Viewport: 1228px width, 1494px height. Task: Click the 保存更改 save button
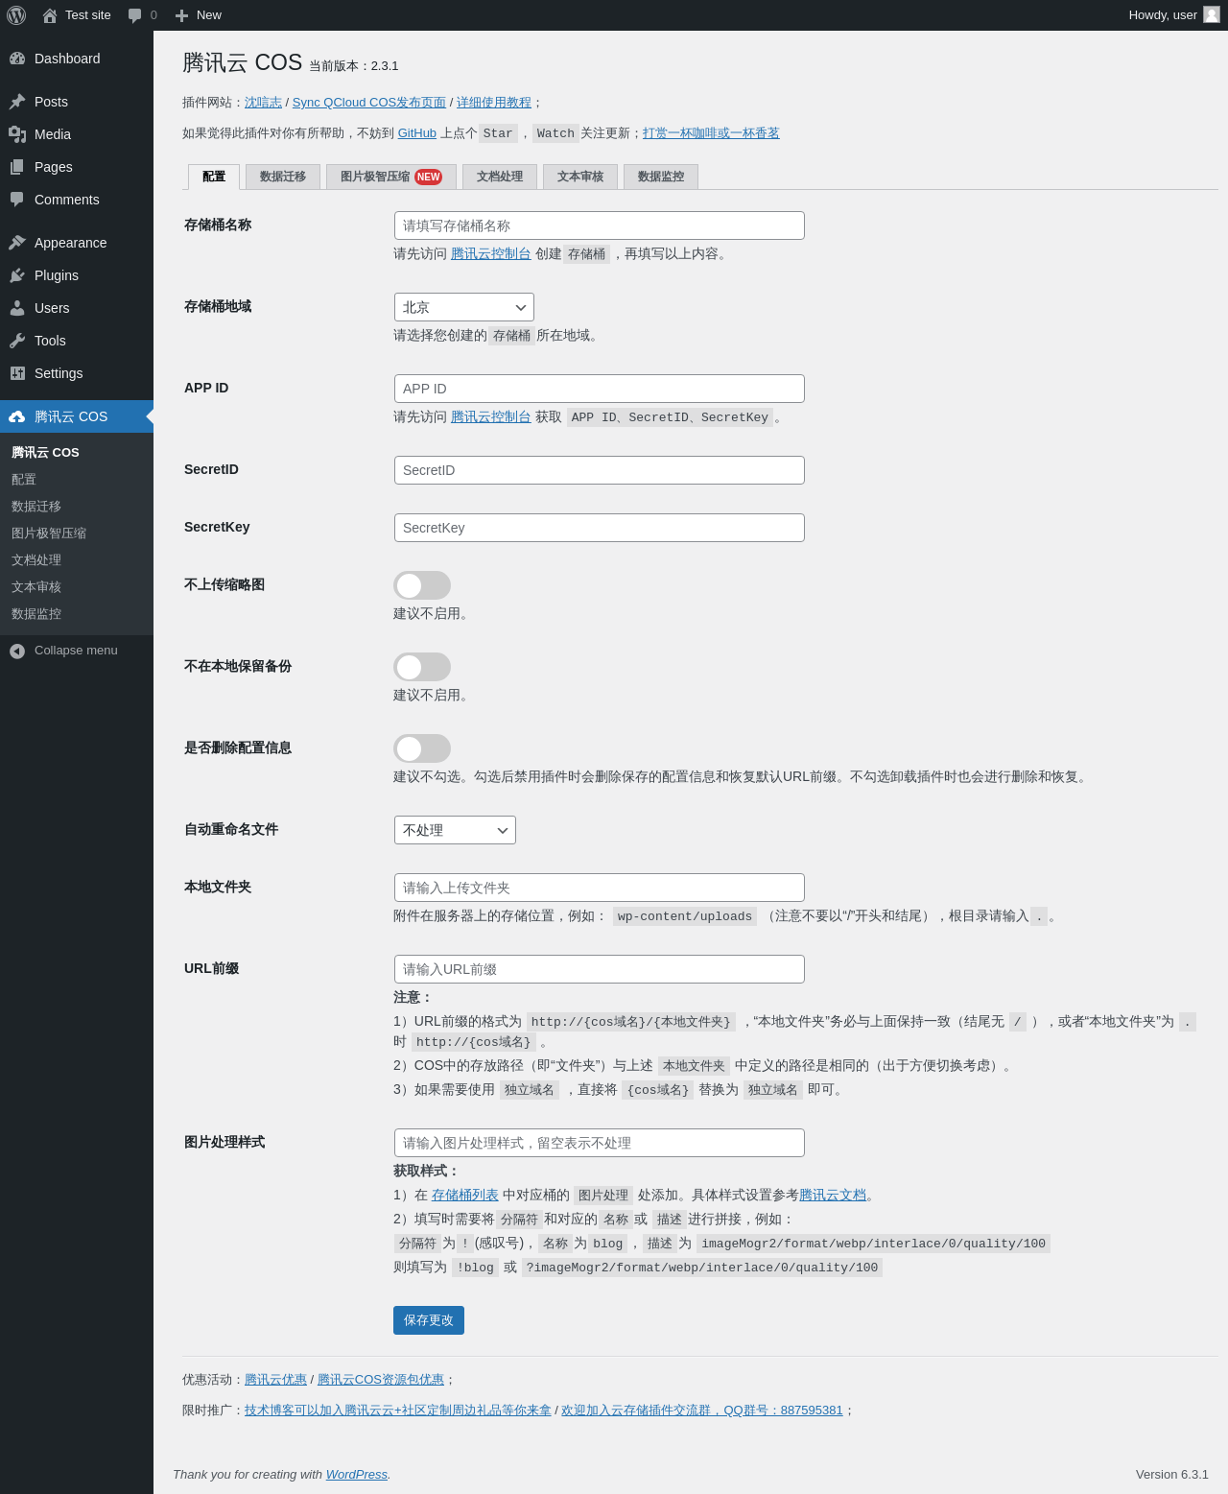(429, 1320)
